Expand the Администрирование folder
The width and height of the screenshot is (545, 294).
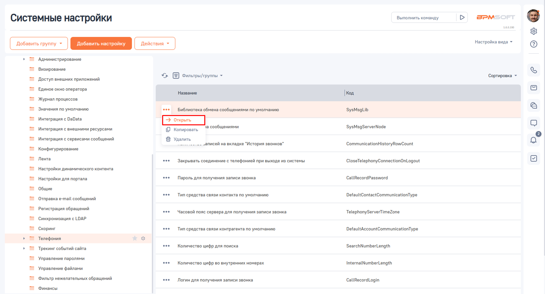24,59
